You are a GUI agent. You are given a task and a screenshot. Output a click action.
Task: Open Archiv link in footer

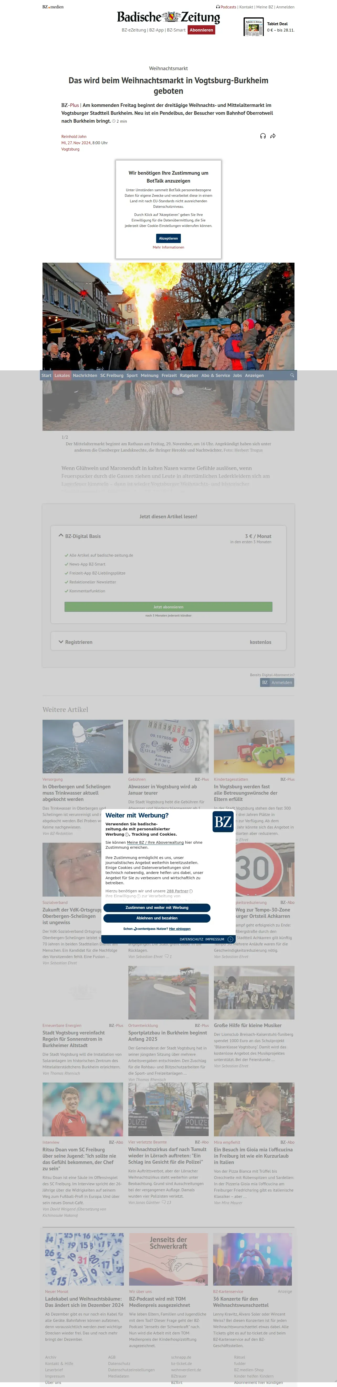click(x=51, y=1357)
